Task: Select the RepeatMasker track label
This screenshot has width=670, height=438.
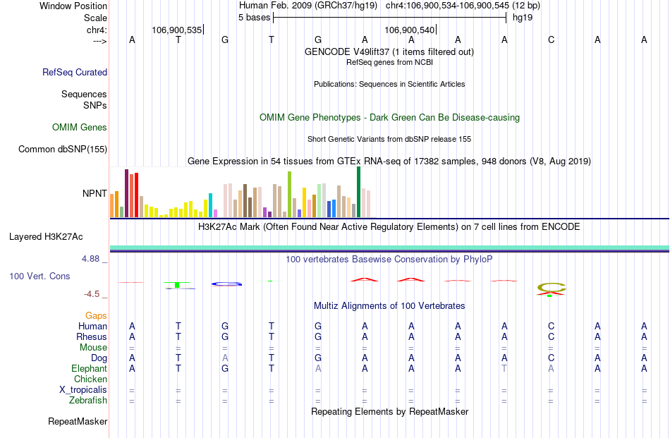Action: [78, 421]
